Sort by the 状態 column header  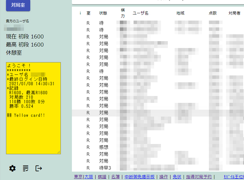[103, 13]
